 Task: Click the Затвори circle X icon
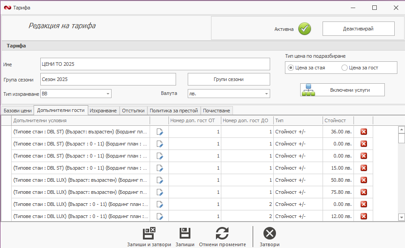click(270, 233)
